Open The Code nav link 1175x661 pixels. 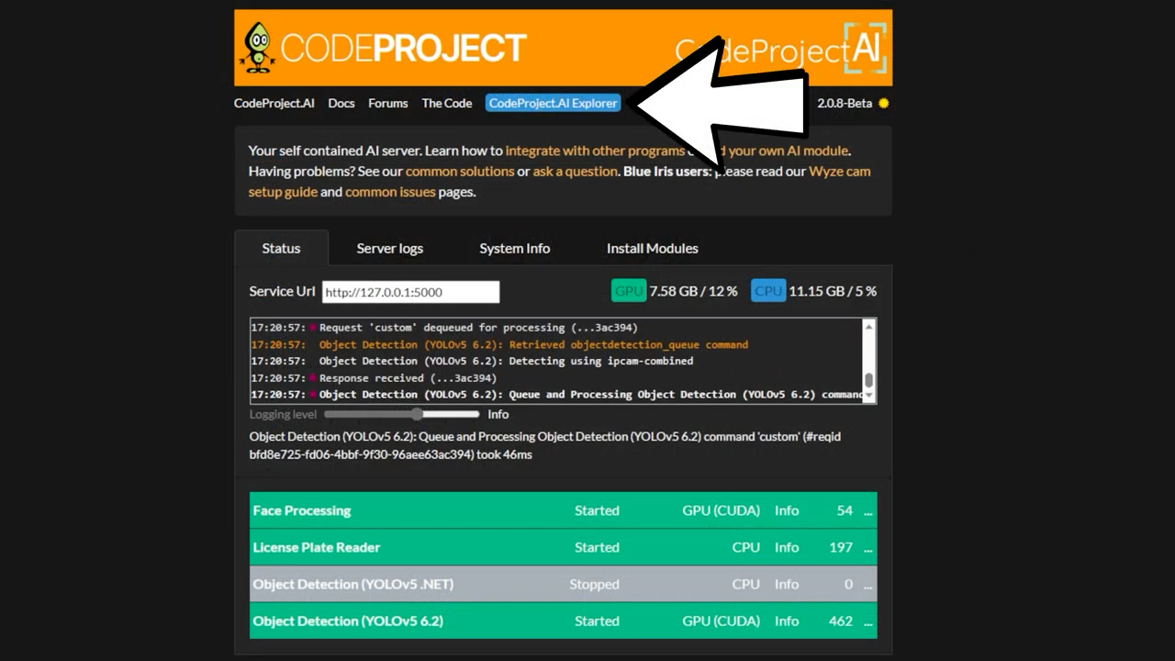point(447,103)
